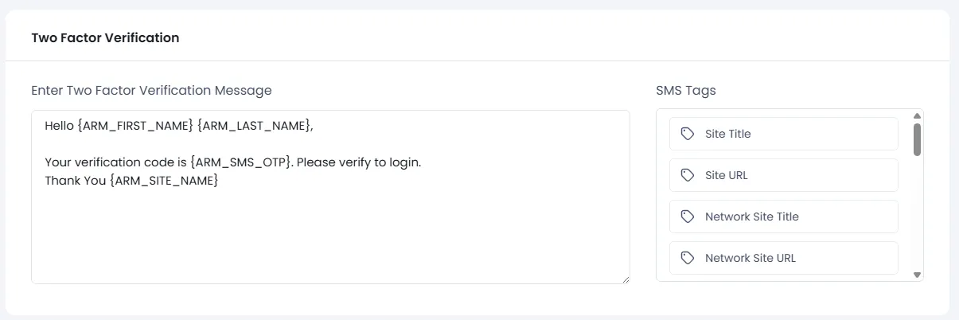Viewport: 959px width, 320px height.
Task: Click the Enter Two Factor Verification Message label
Action: (x=151, y=91)
